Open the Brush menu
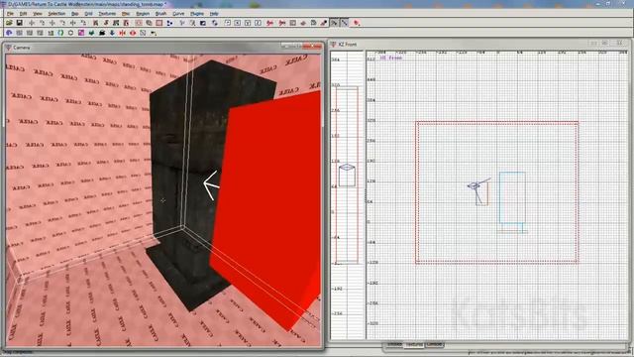This screenshot has width=634, height=357. 160,13
